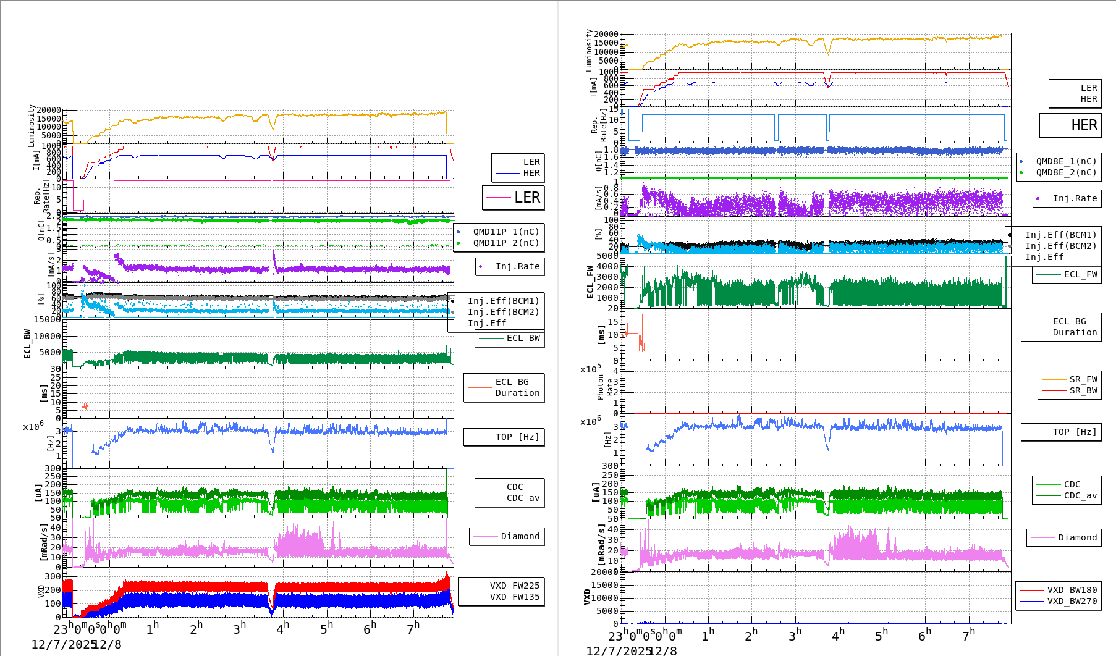Image resolution: width=1116 pixels, height=656 pixels.
Task: Select the ECL_BW legend label
Action: pyautogui.click(x=523, y=338)
